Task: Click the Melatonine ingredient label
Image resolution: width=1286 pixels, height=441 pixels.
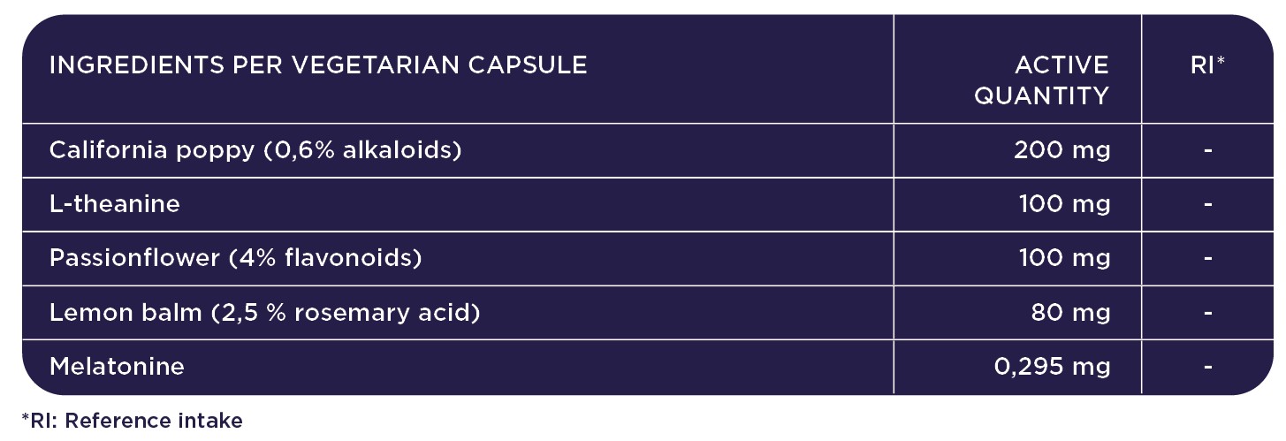Action: click(x=117, y=367)
